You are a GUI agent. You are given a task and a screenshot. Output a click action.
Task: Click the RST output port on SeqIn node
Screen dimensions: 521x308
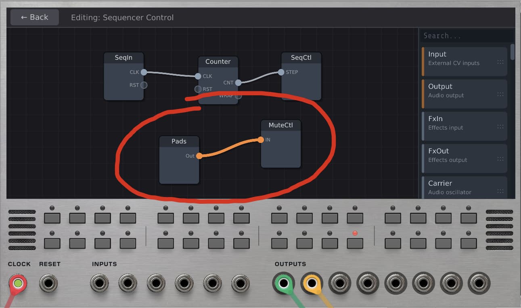pos(144,85)
